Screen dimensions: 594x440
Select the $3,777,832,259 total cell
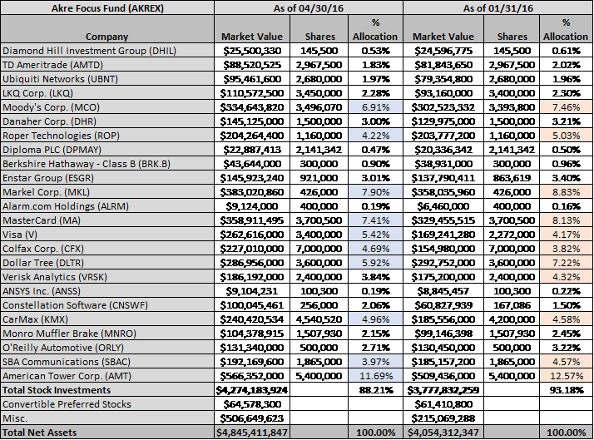[443, 390]
